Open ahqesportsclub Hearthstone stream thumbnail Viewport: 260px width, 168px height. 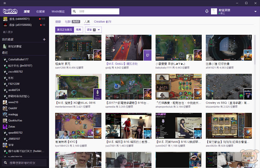click(x=179, y=87)
